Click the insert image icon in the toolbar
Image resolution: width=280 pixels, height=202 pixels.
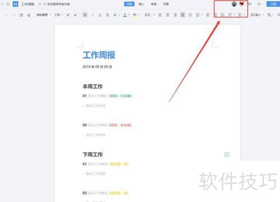pyautogui.click(x=253, y=15)
